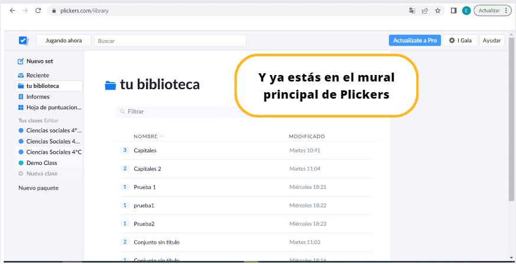Open the I Gala account menu
This screenshot has height=264, width=516.
pos(460,40)
